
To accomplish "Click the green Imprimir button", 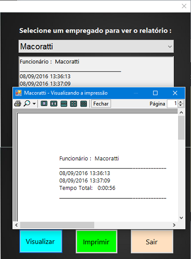I will tap(96, 242).
